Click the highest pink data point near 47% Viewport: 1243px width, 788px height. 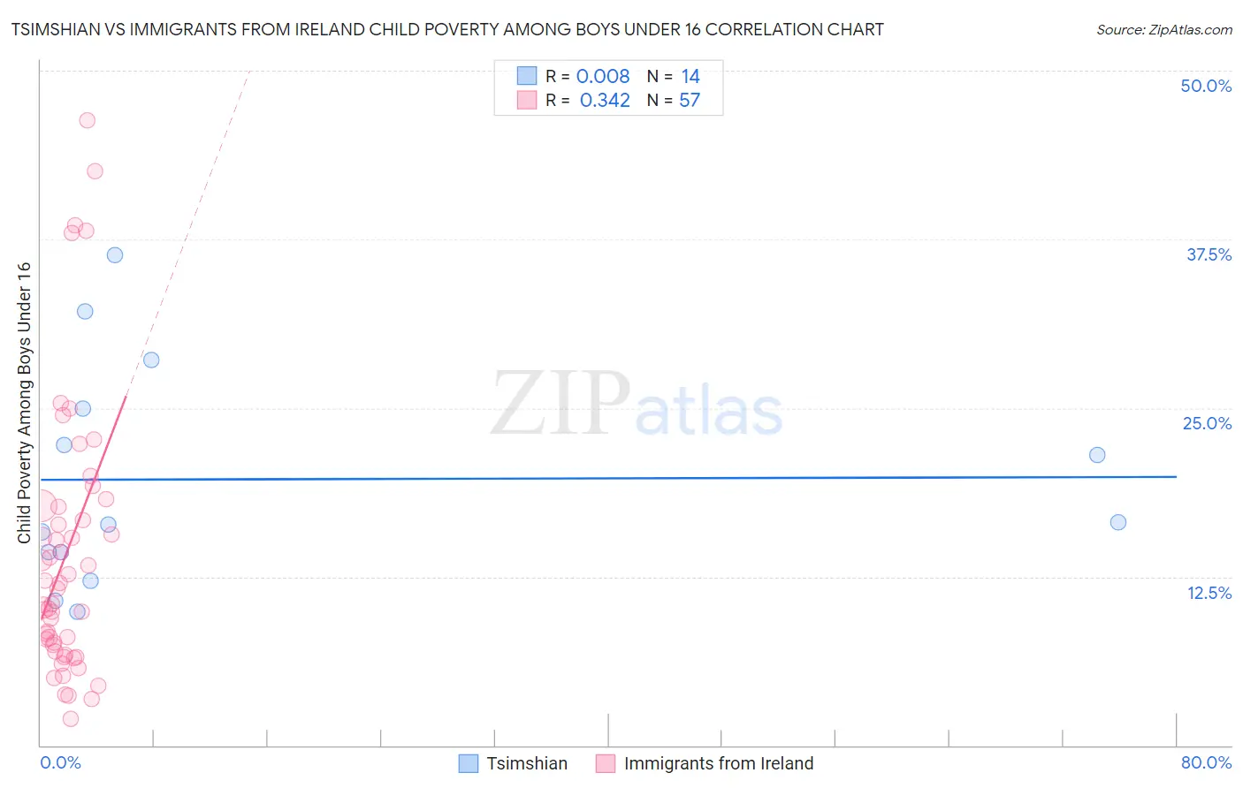[88, 120]
